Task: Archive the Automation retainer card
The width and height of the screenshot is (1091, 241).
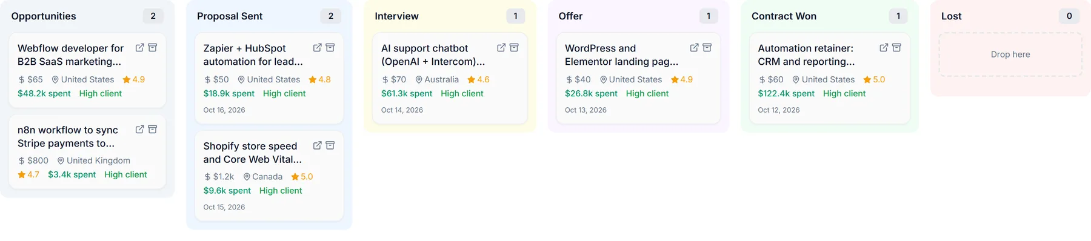Action: 897,47
